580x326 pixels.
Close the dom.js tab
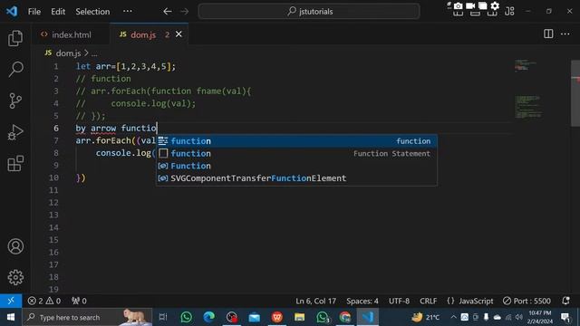tap(179, 34)
